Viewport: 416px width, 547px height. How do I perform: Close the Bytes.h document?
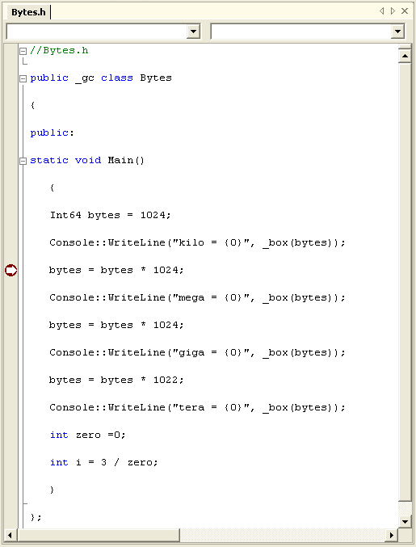click(x=405, y=11)
